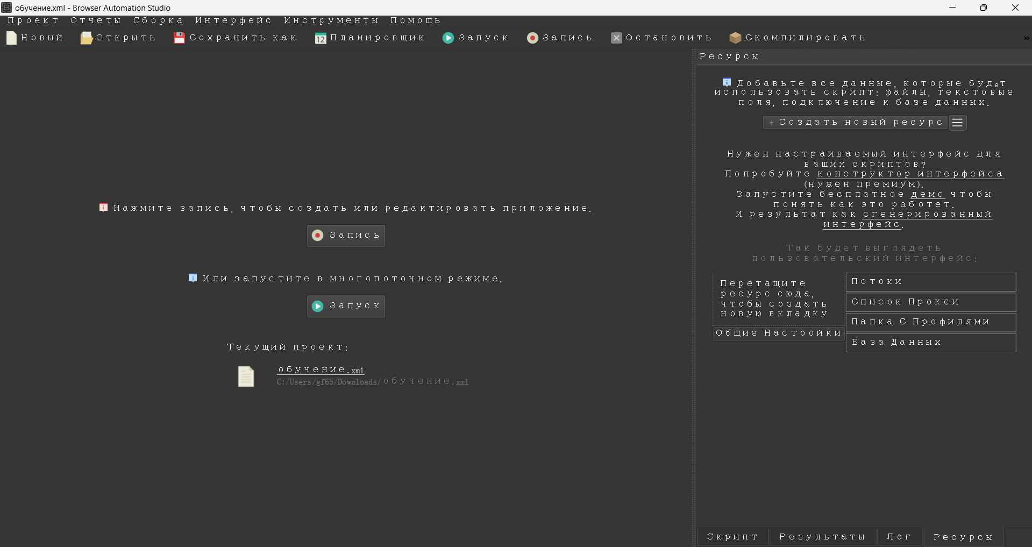Open the Инструменты menu
The image size is (1032, 547).
pyautogui.click(x=331, y=20)
